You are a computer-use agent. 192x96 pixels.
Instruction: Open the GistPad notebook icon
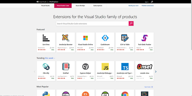(x=66, y=66)
